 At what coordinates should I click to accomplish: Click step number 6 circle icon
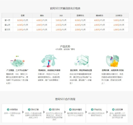point(113,109)
